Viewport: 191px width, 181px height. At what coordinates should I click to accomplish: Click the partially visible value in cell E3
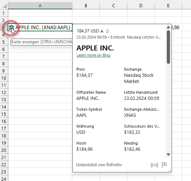coord(175,27)
